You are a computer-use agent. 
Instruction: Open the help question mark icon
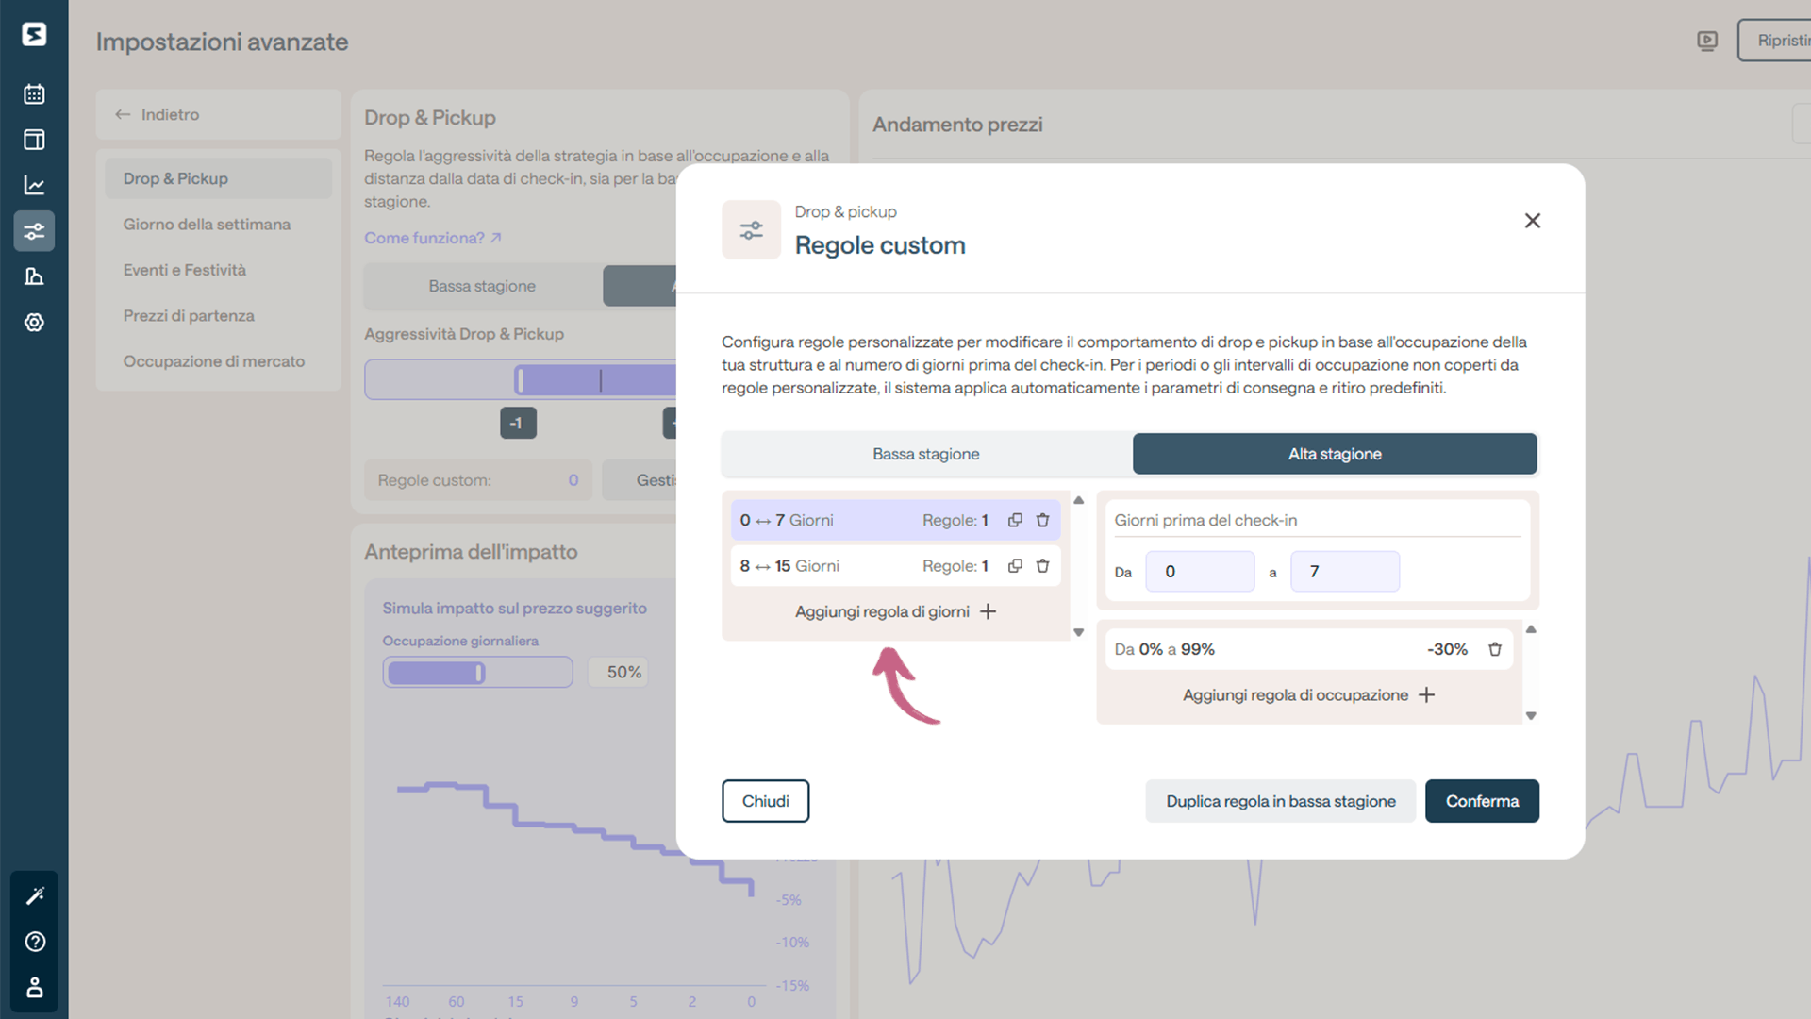point(35,942)
